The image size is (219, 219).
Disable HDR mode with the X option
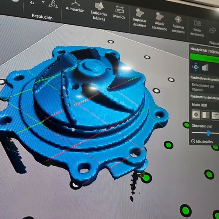pos(196,114)
